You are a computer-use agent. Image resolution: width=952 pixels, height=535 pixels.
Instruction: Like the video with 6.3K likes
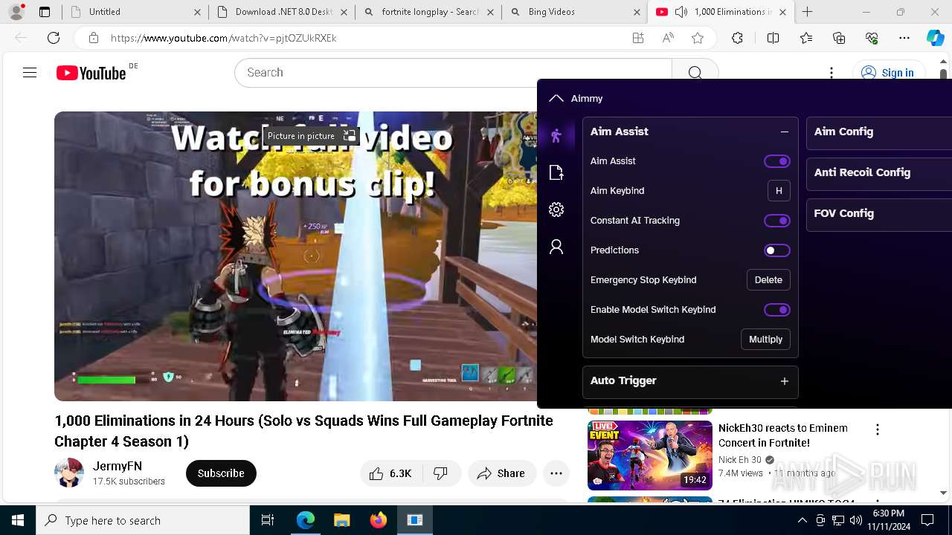[x=391, y=473]
